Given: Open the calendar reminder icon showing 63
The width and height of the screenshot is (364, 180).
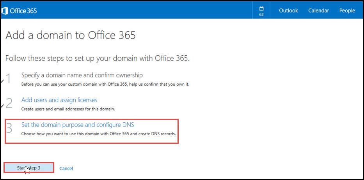Looking at the screenshot, I should click(261, 11).
